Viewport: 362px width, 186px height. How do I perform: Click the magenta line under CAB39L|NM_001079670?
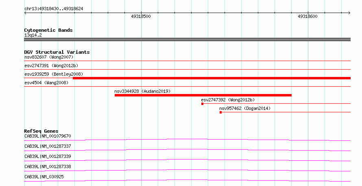pos(187,140)
